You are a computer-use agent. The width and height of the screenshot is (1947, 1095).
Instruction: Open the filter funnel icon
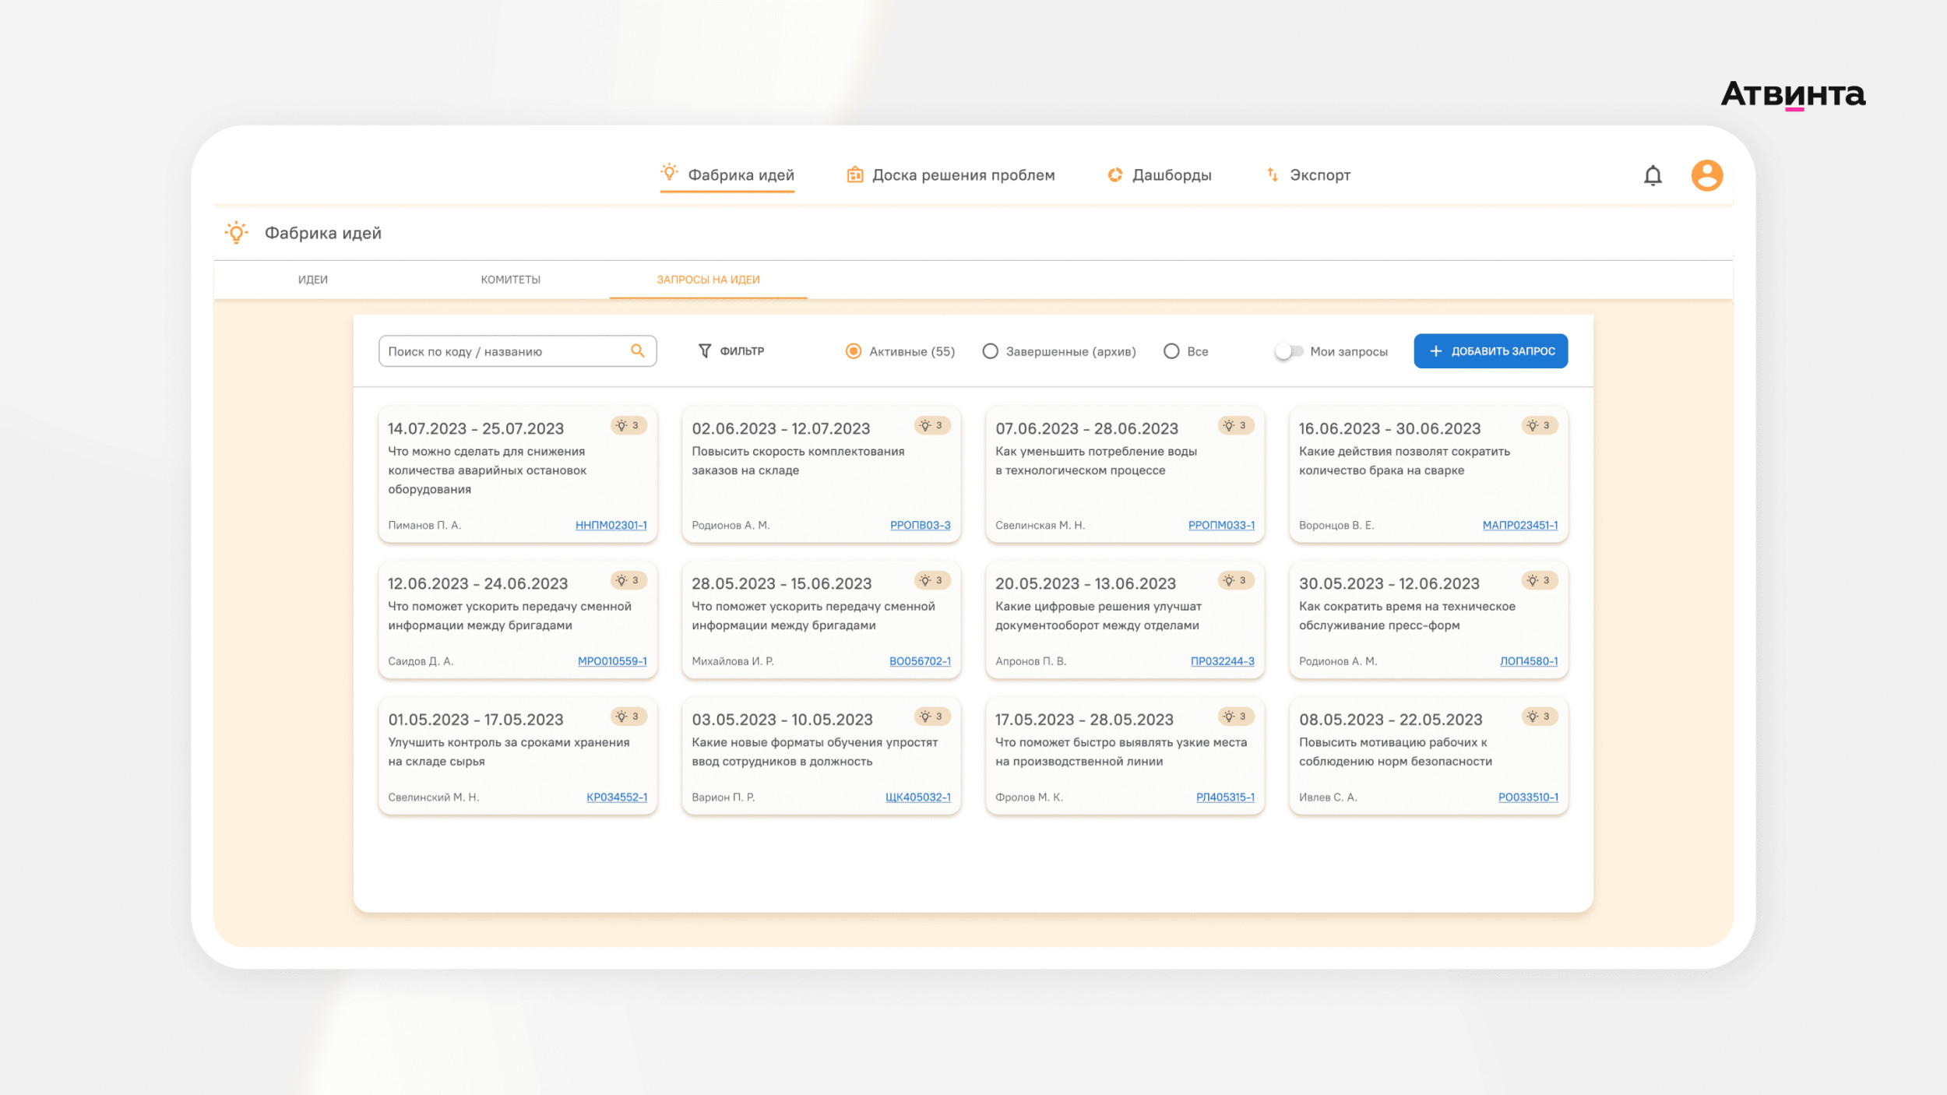point(704,351)
